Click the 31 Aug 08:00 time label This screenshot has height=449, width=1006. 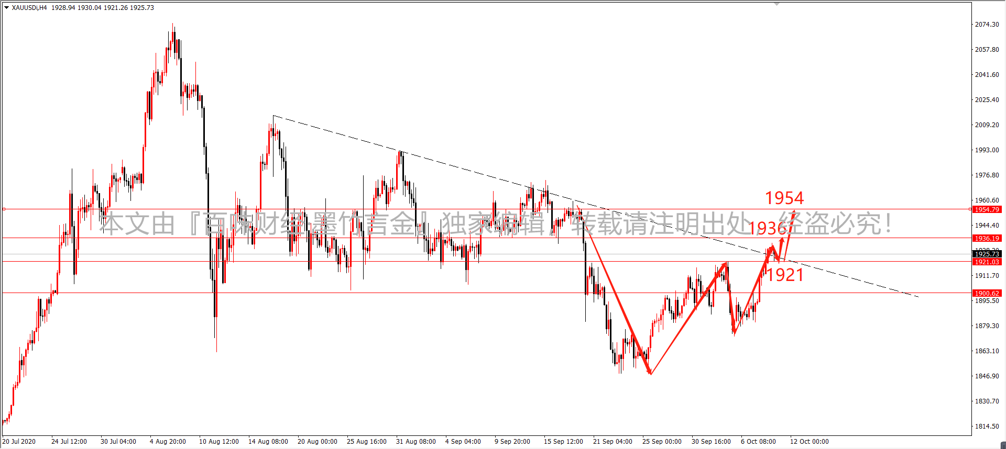tap(416, 442)
